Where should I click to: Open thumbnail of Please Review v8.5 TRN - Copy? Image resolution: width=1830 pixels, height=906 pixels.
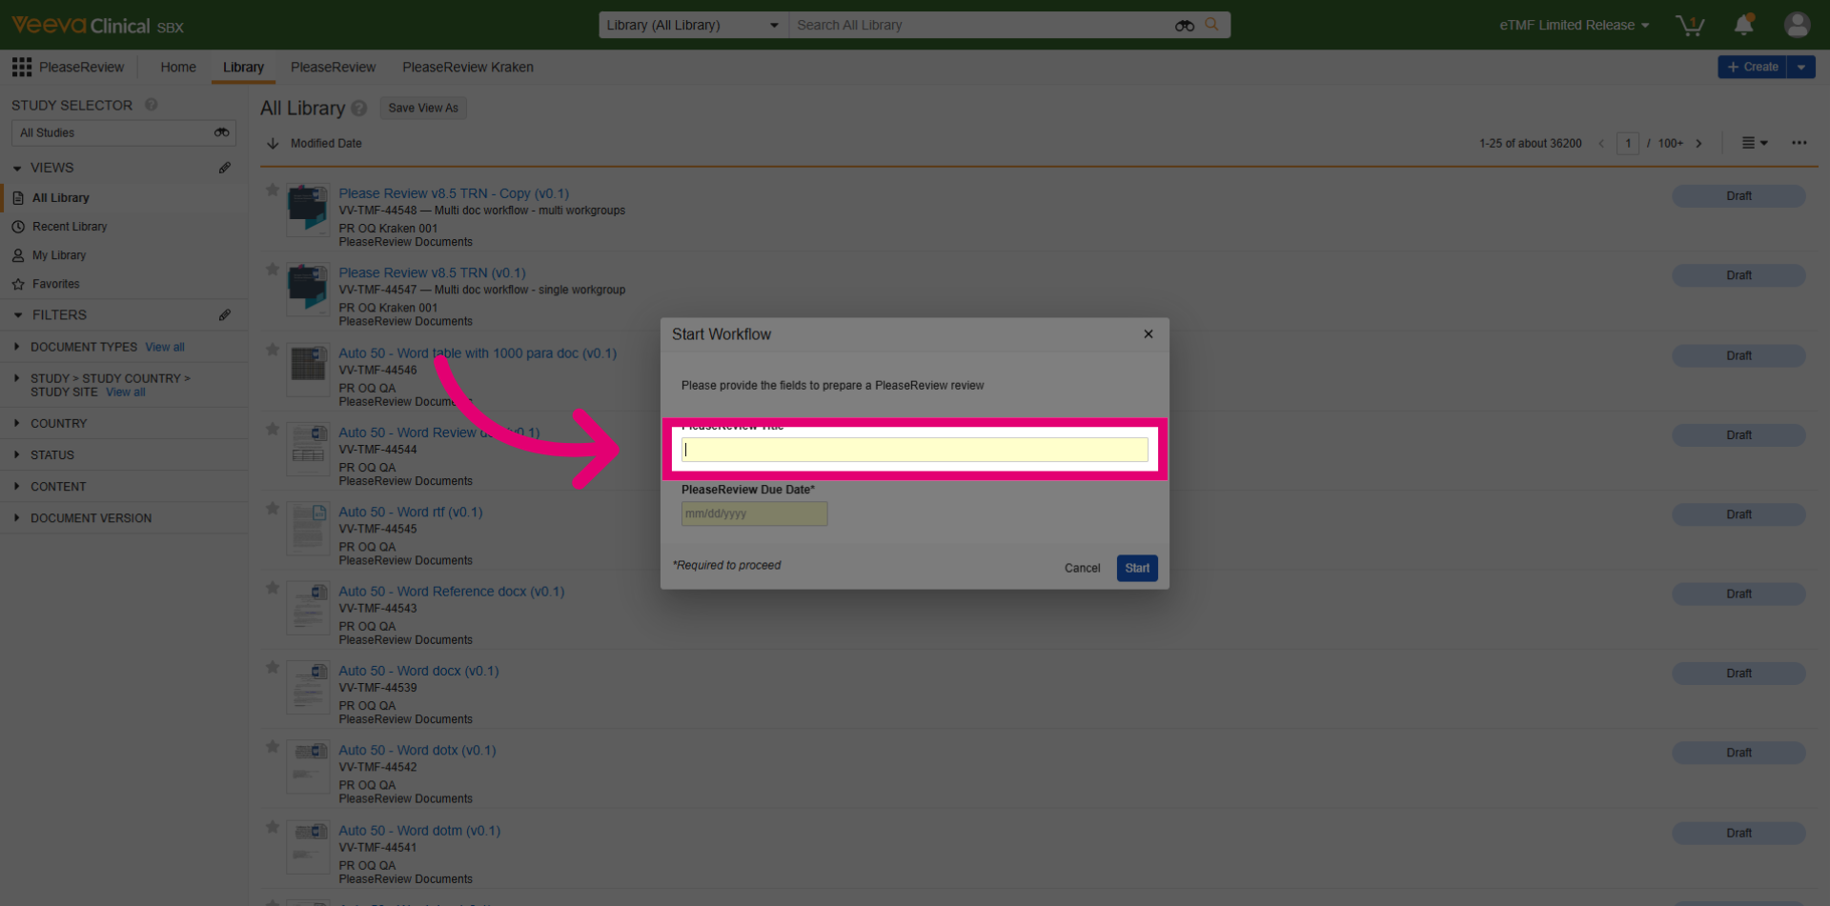coord(308,211)
